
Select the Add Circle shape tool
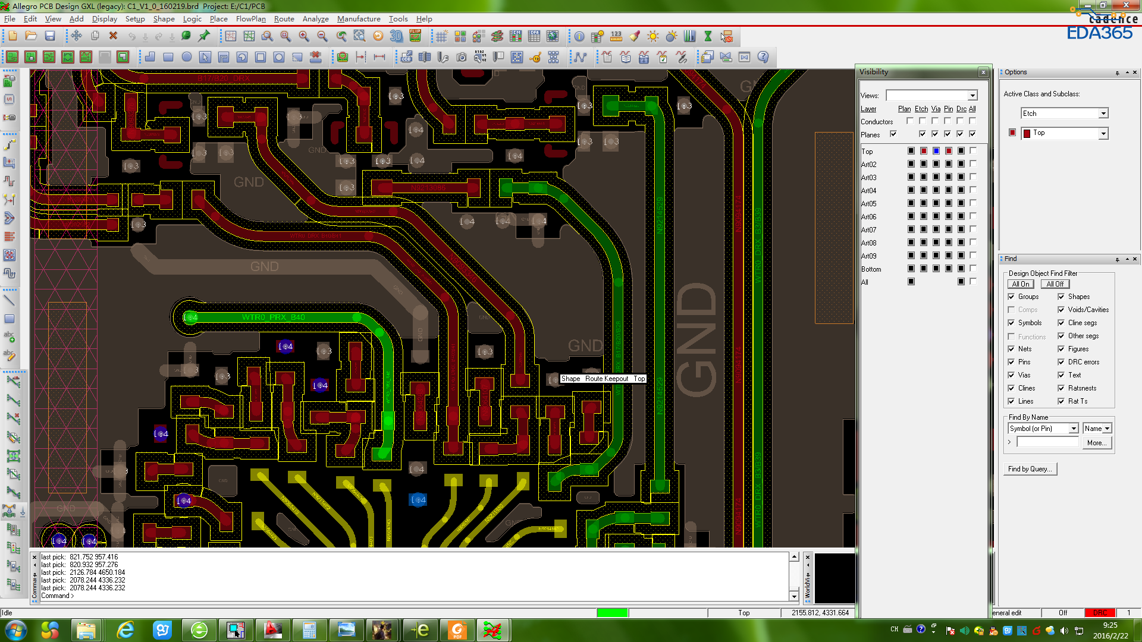pyautogui.click(x=187, y=57)
